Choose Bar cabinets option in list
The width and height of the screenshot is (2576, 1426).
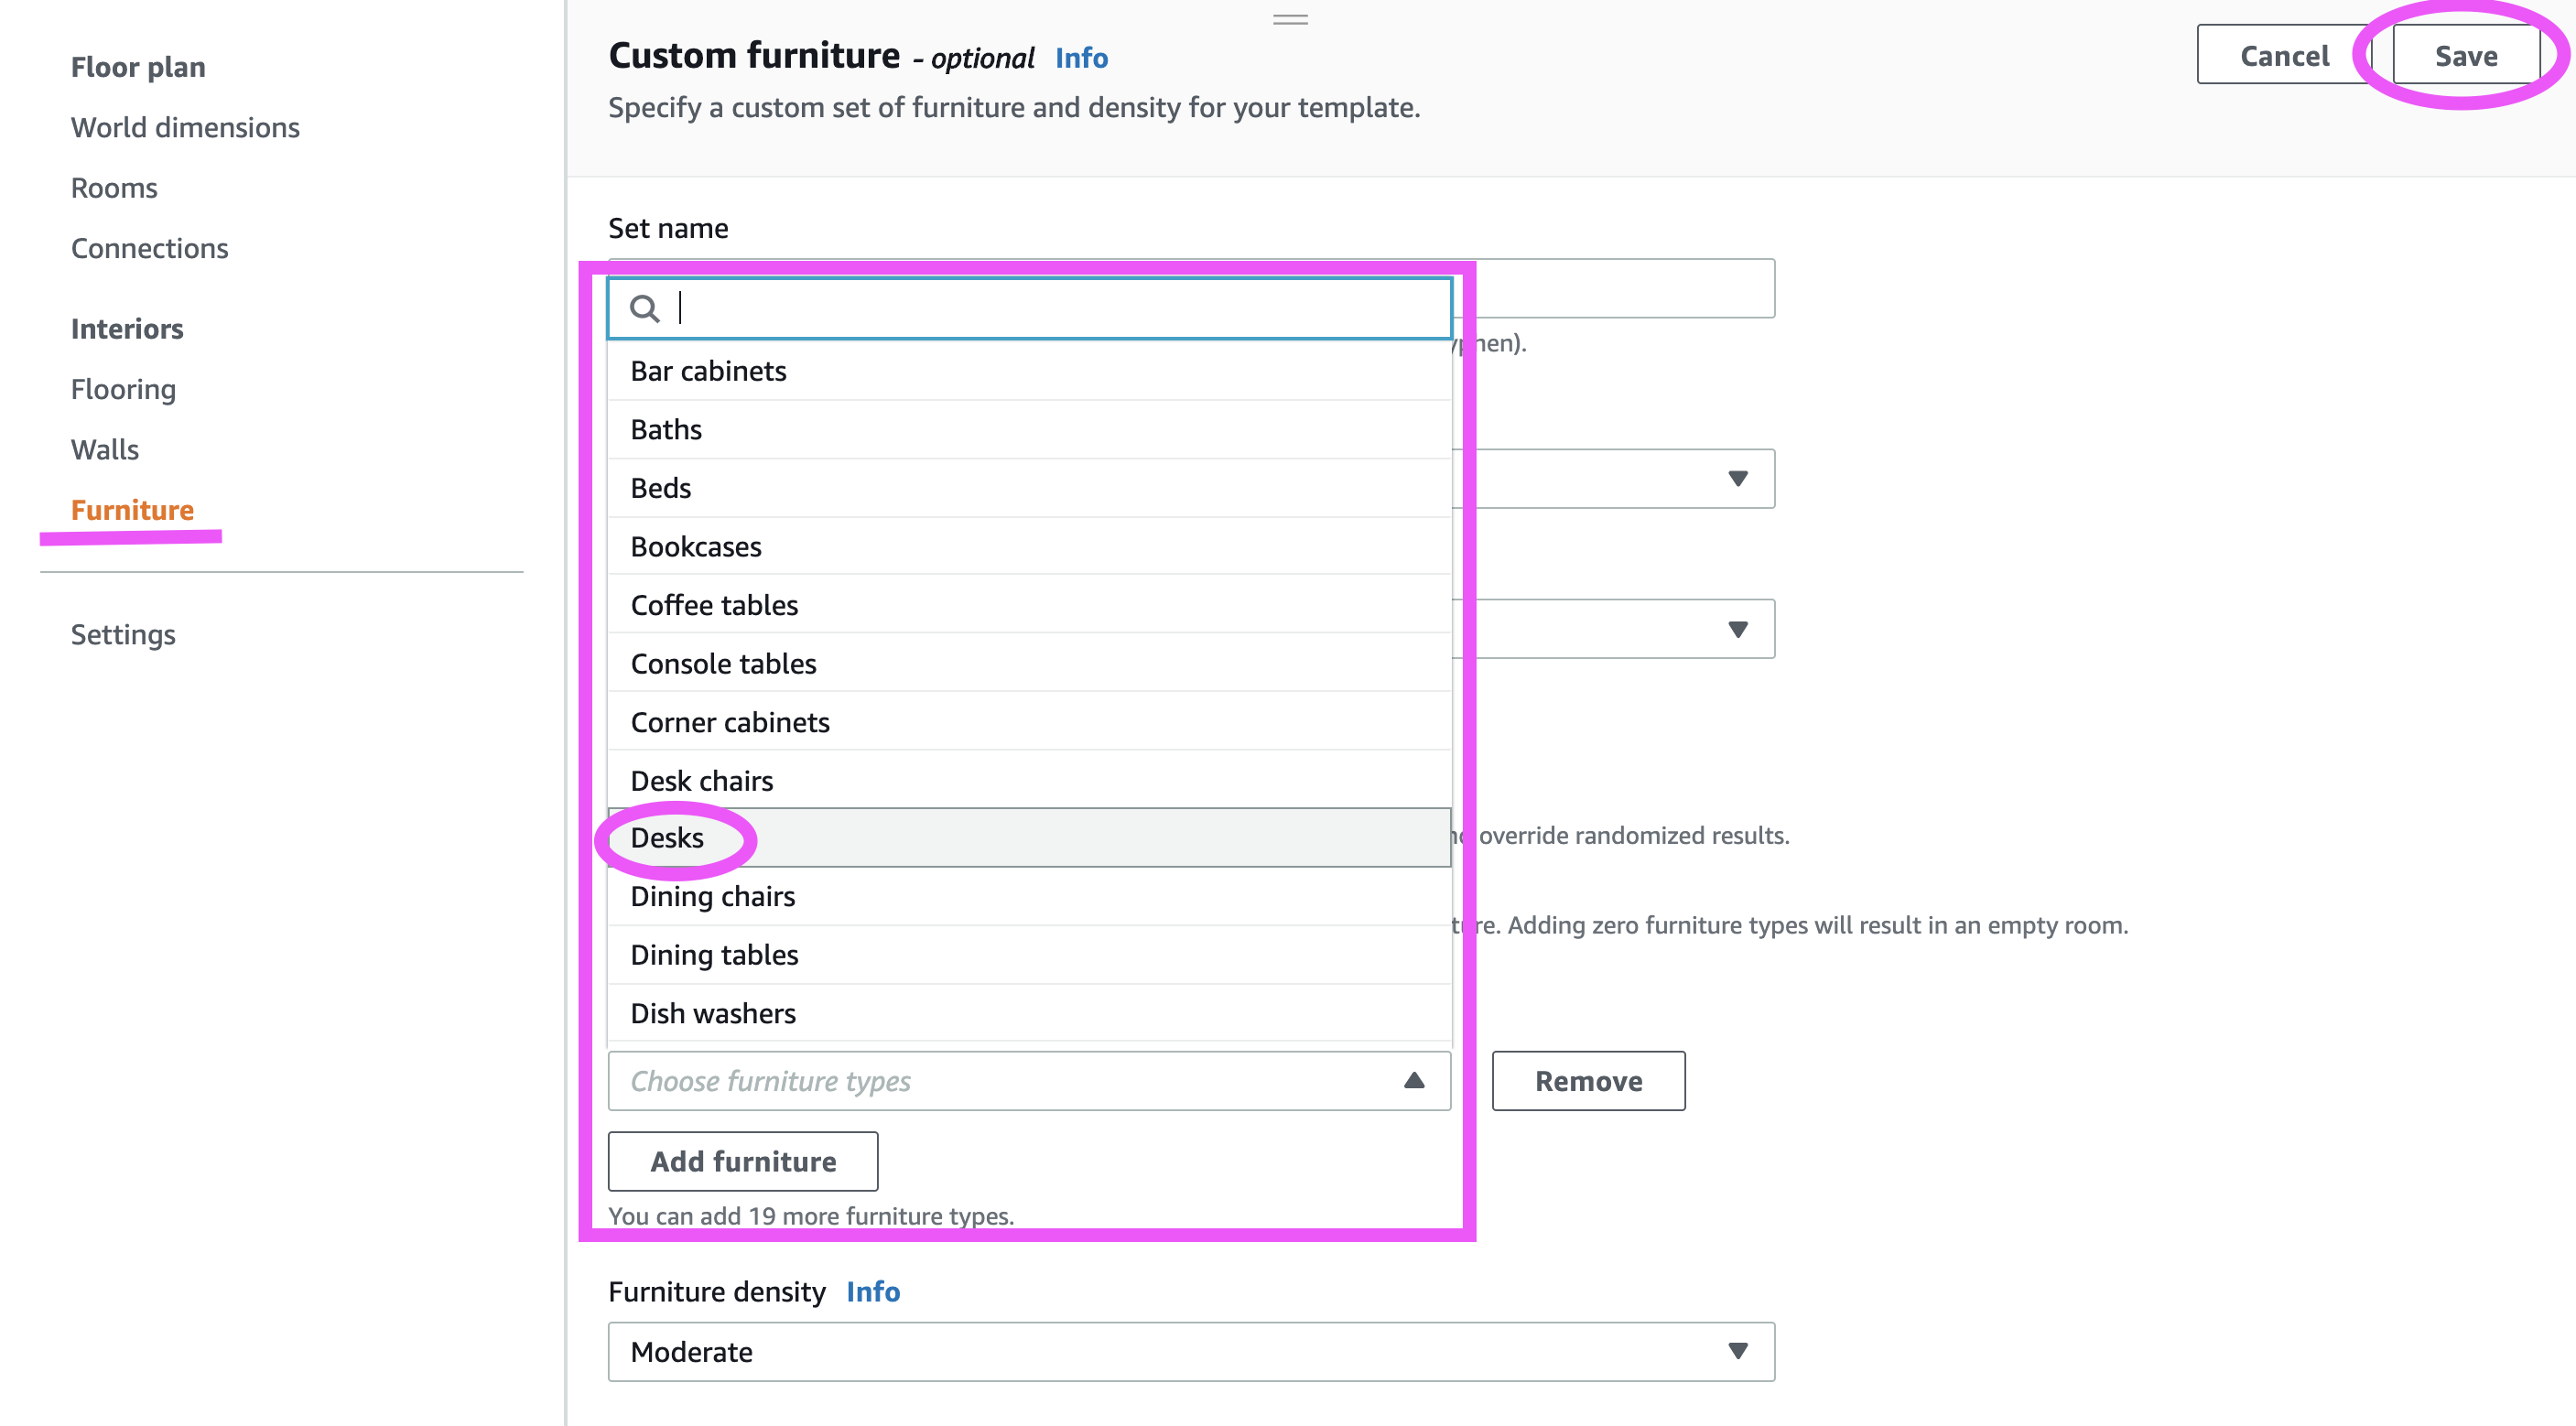(708, 371)
